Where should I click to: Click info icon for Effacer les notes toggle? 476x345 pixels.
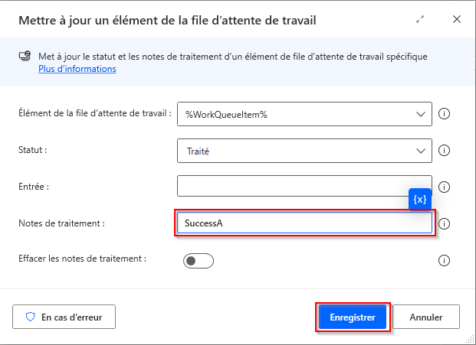[x=444, y=261]
